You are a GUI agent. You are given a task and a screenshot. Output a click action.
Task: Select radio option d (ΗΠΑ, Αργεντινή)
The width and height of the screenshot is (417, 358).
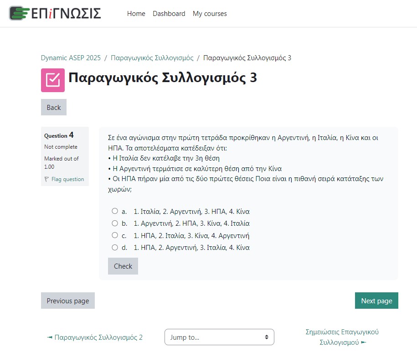tap(115, 247)
